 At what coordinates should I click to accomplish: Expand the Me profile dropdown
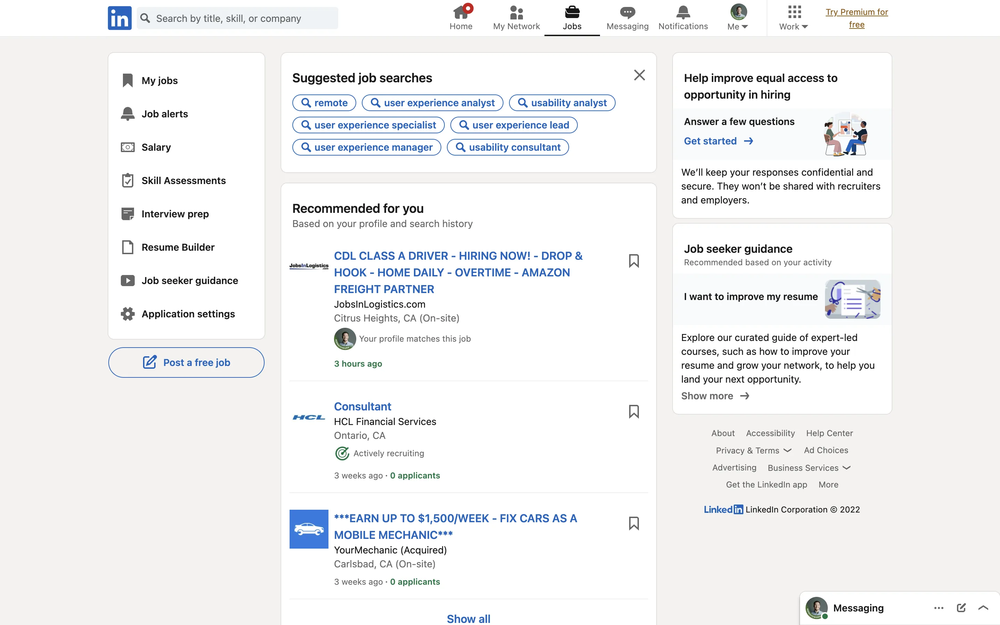coord(738,18)
